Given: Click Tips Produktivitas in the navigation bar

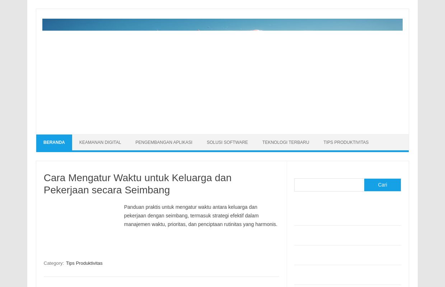Looking at the screenshot, I should point(346,142).
